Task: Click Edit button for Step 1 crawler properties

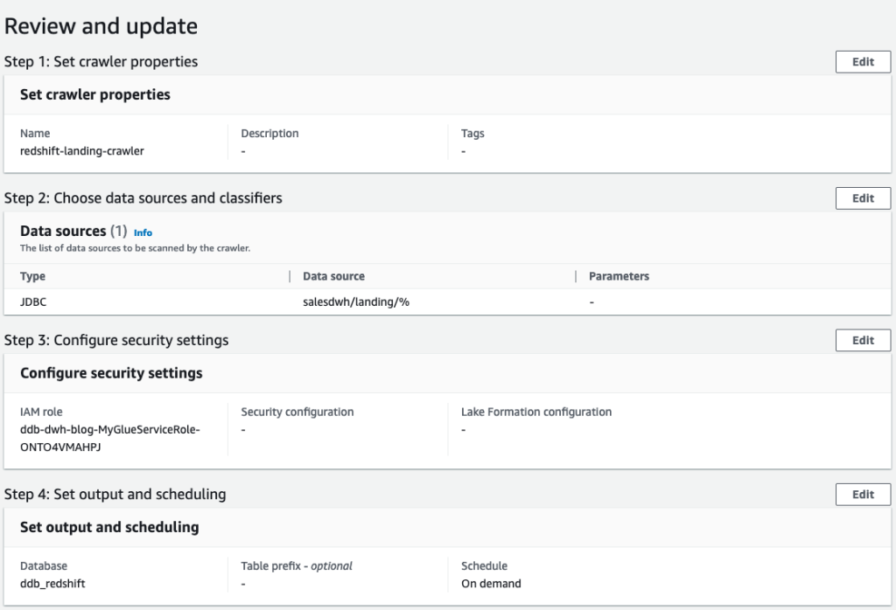Action: pos(863,62)
